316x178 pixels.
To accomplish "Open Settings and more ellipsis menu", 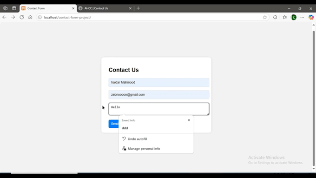I will tap(302, 17).
